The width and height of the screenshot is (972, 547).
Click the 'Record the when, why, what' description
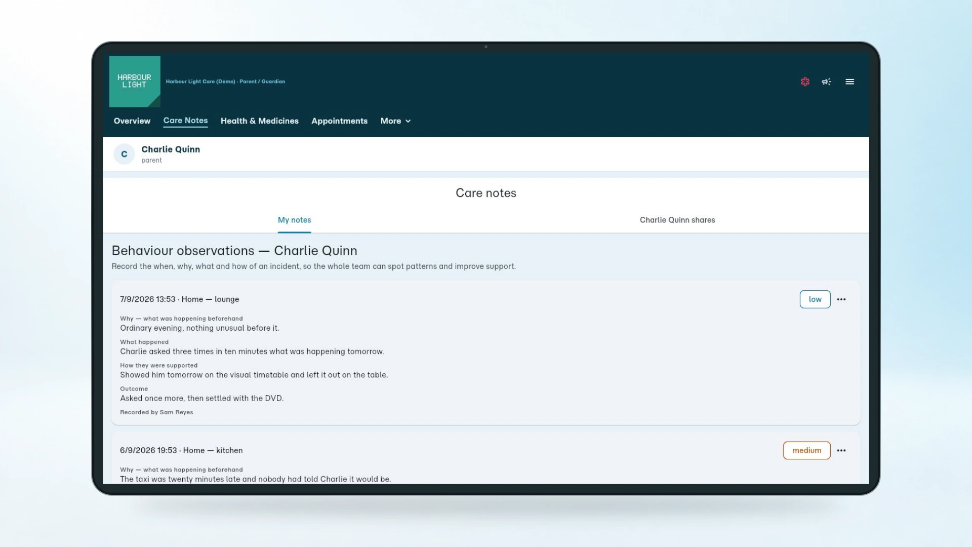[x=313, y=266]
